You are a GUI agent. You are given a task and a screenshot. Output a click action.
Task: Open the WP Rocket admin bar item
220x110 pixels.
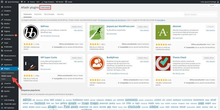(x=60, y=2)
